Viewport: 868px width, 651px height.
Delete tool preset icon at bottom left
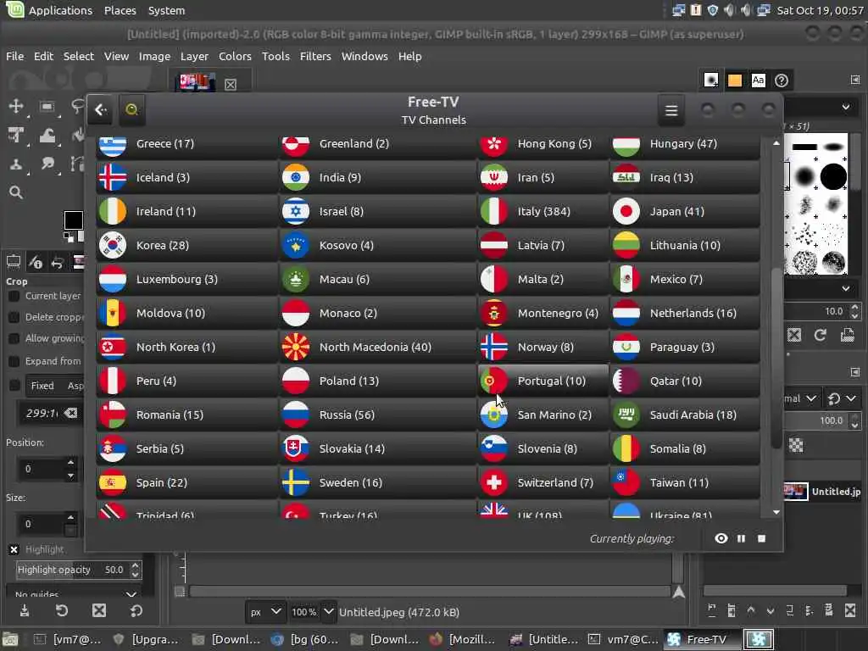point(99,610)
